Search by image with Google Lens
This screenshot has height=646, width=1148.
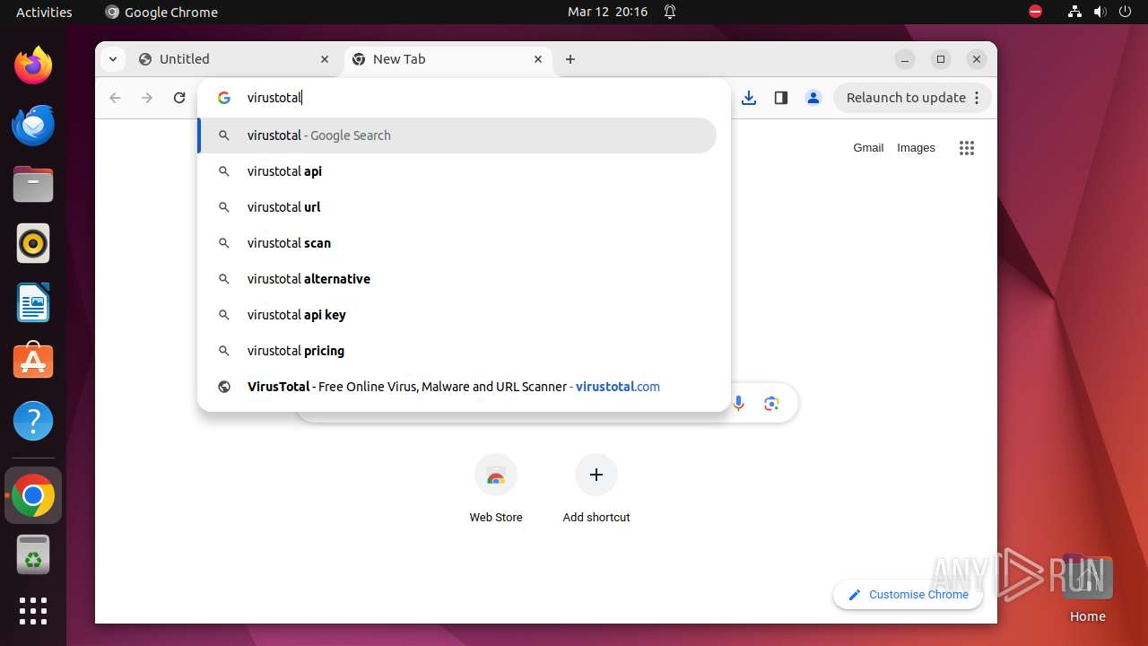(772, 404)
